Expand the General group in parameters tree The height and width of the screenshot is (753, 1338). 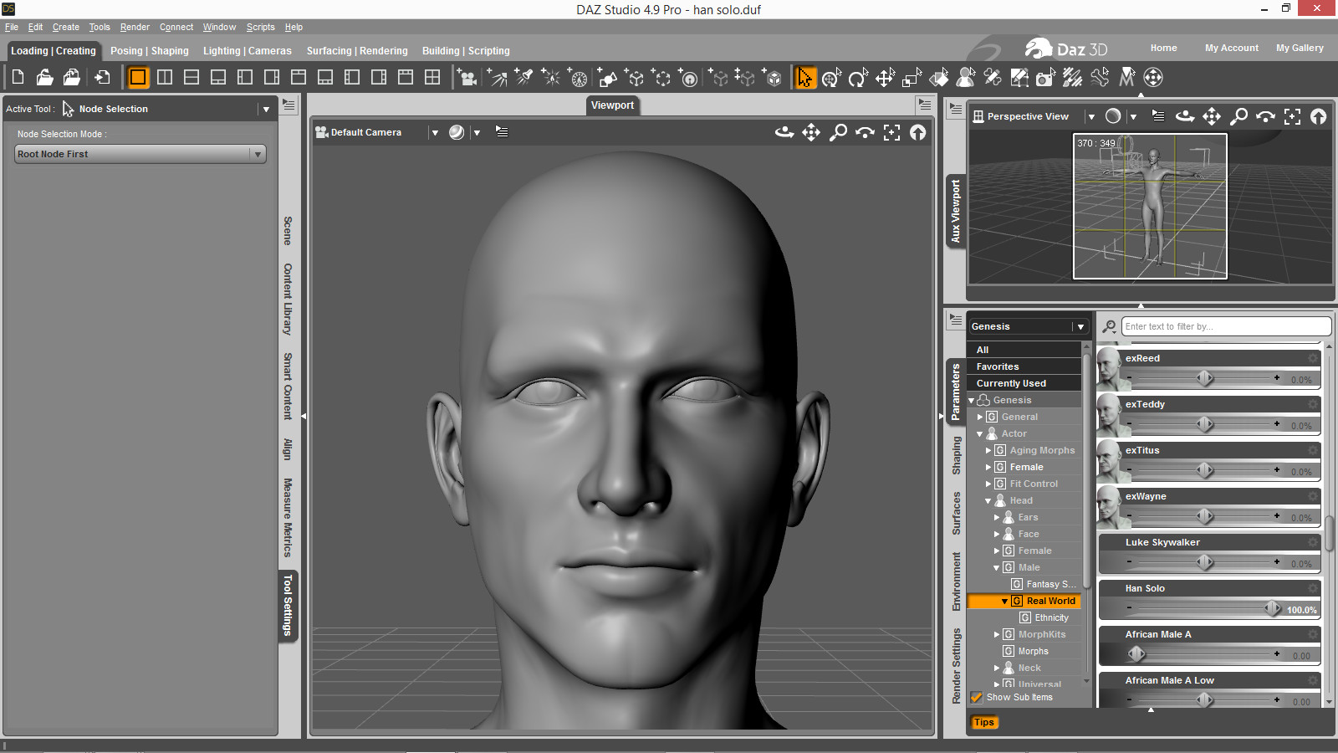click(x=980, y=417)
